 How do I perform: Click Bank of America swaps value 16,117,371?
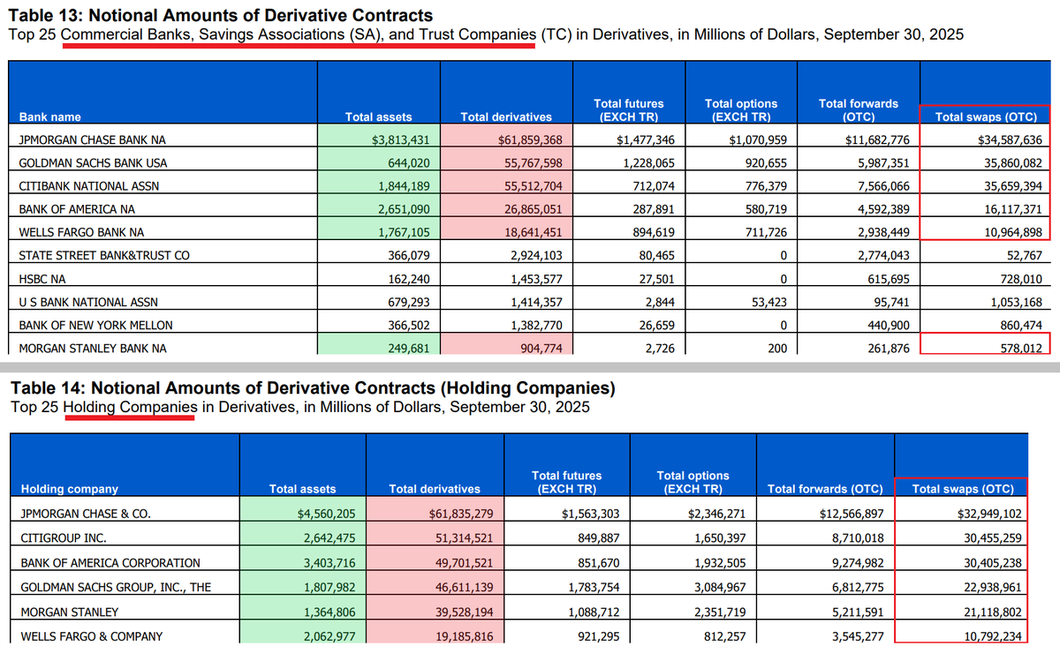click(x=1013, y=209)
